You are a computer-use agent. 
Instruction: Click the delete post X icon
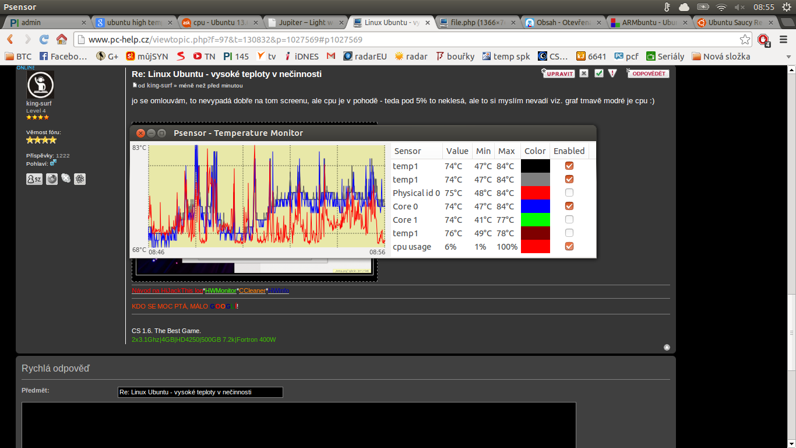click(583, 73)
